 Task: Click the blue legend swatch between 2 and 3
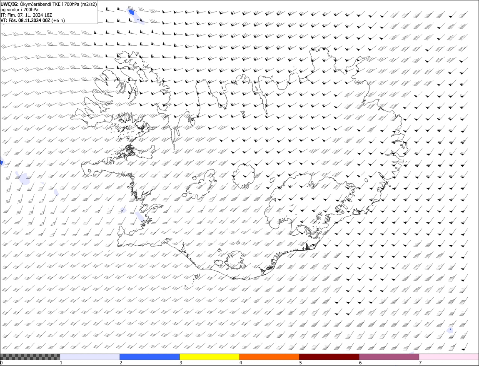point(150,357)
